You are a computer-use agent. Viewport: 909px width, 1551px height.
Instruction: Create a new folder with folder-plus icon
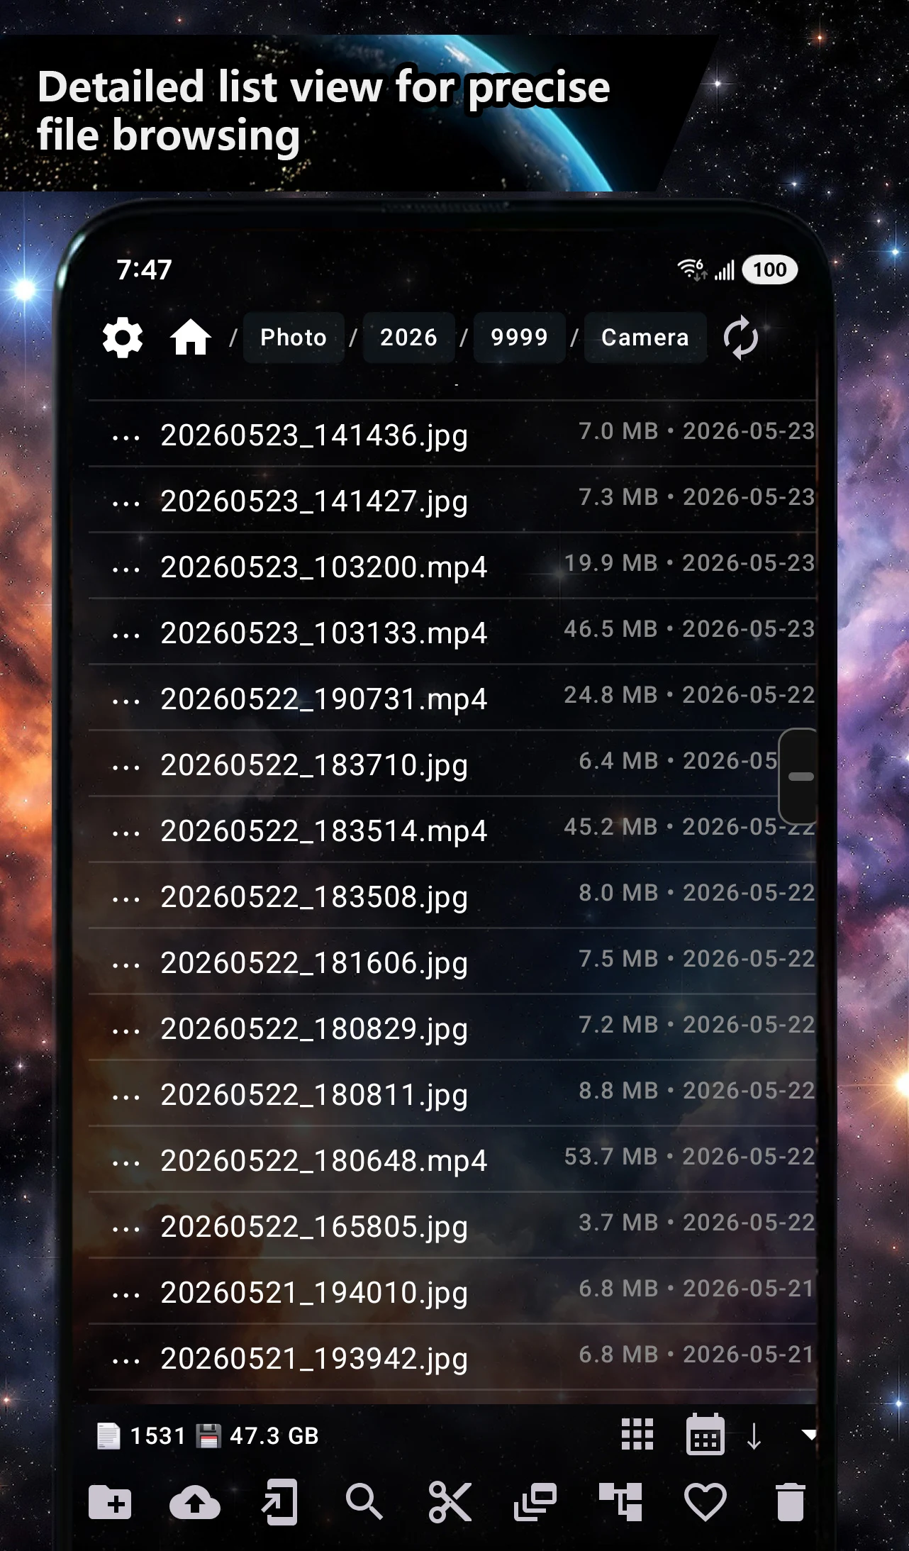click(x=110, y=1502)
